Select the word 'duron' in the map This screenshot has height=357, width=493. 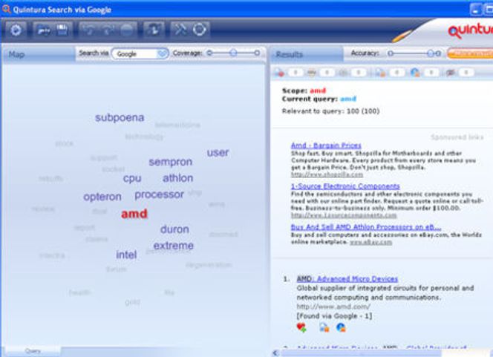174,229
